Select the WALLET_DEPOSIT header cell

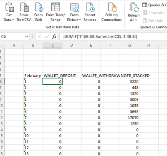[x=53, y=75]
